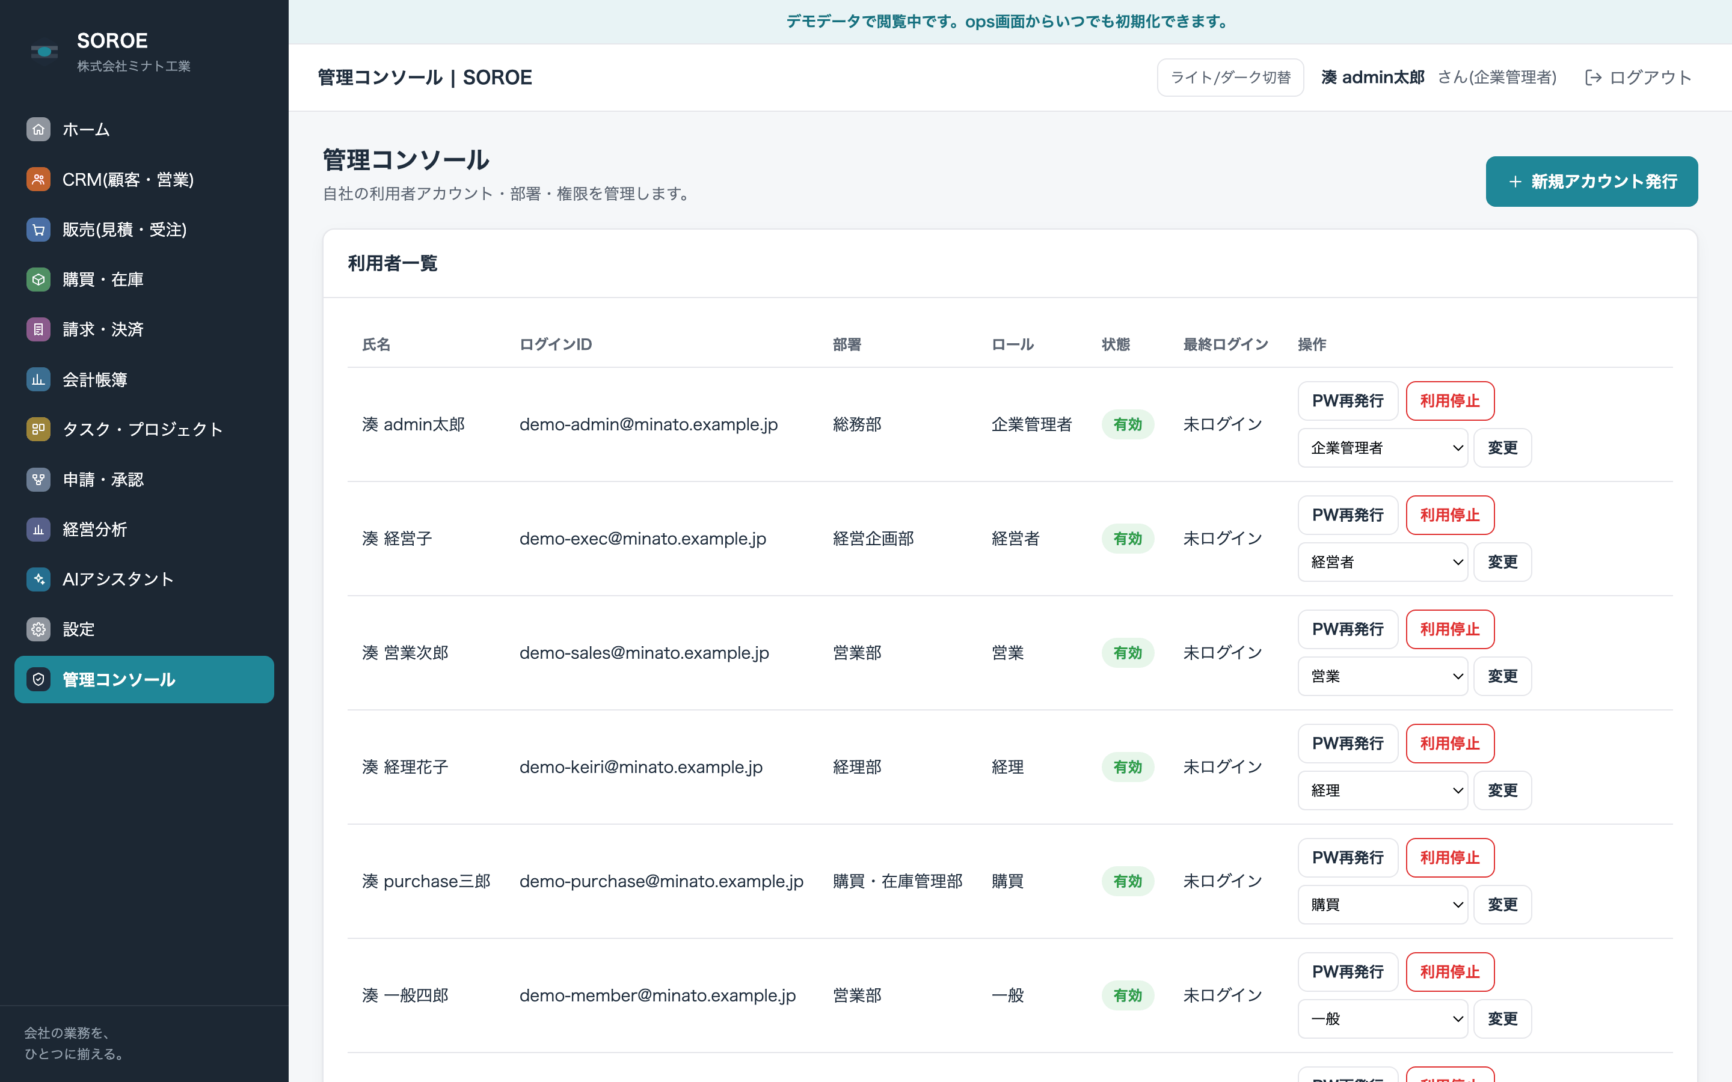This screenshot has width=1732, height=1082.
Task: Click the ログアウト arrow icon
Action: [x=1593, y=78]
